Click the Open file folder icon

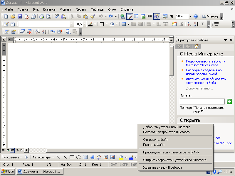pos(13,16)
